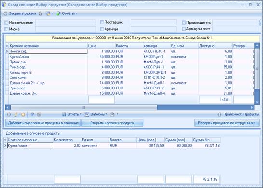
Task: Click the printer icon in lower toolbar
Action: [x=112, y=114]
